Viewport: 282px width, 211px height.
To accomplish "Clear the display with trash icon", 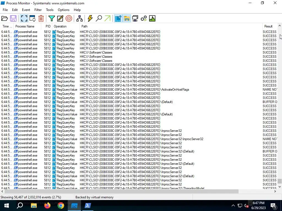I will (x=41, y=18).
